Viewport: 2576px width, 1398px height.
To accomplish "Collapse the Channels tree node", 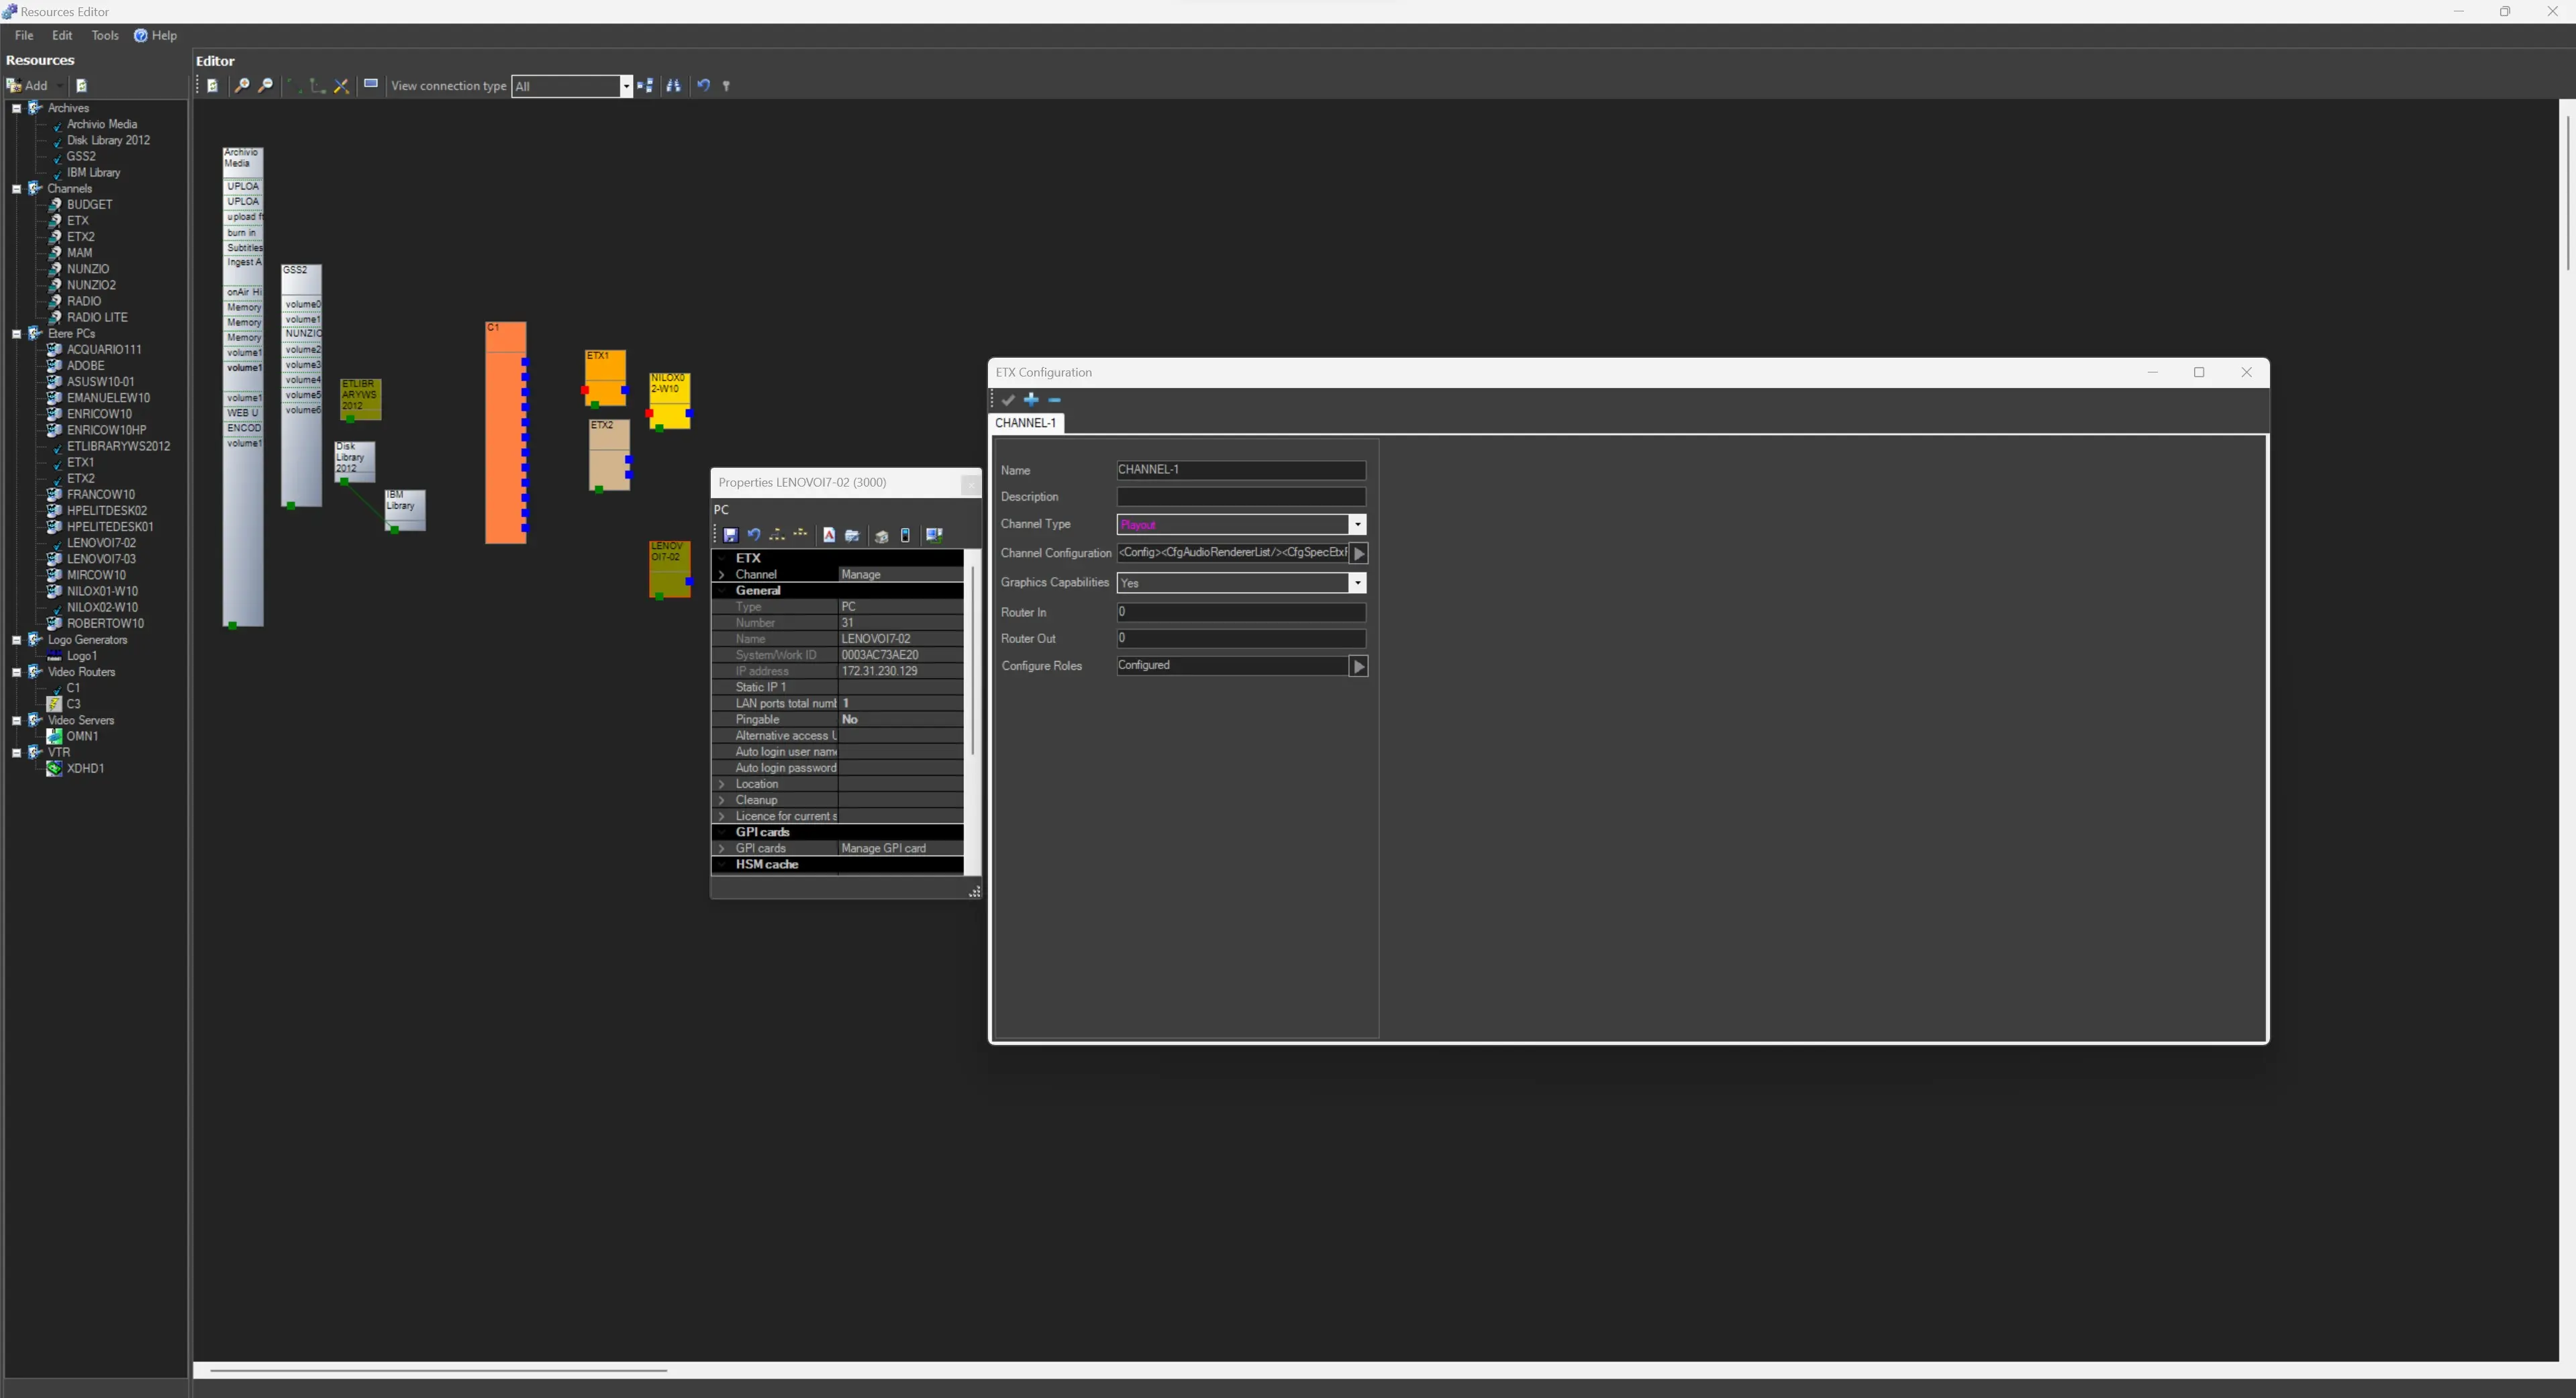I will 17,189.
